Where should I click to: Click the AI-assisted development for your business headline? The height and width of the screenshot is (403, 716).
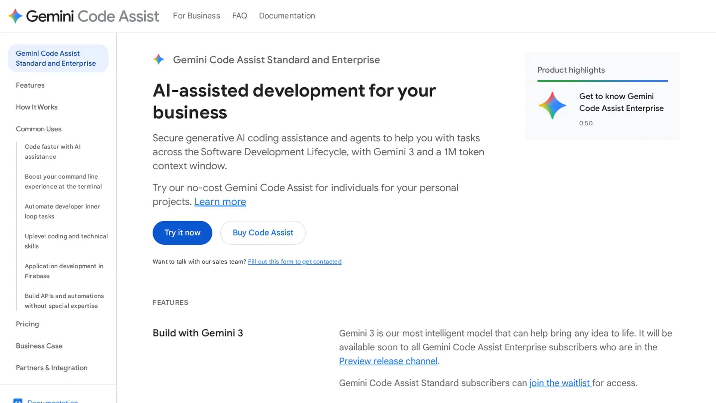(294, 101)
